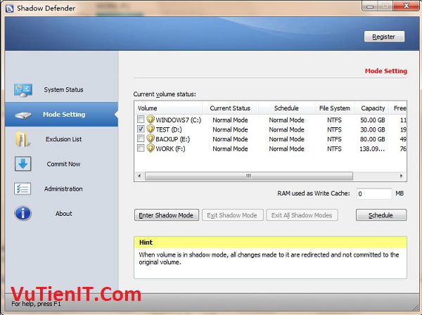Click the shield icon next to TEST (D:)
The image size is (422, 315).
click(151, 129)
